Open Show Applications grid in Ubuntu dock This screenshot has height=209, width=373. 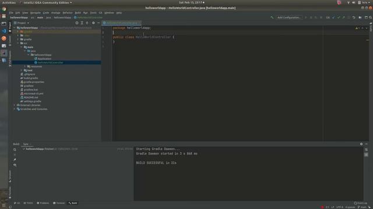4,205
